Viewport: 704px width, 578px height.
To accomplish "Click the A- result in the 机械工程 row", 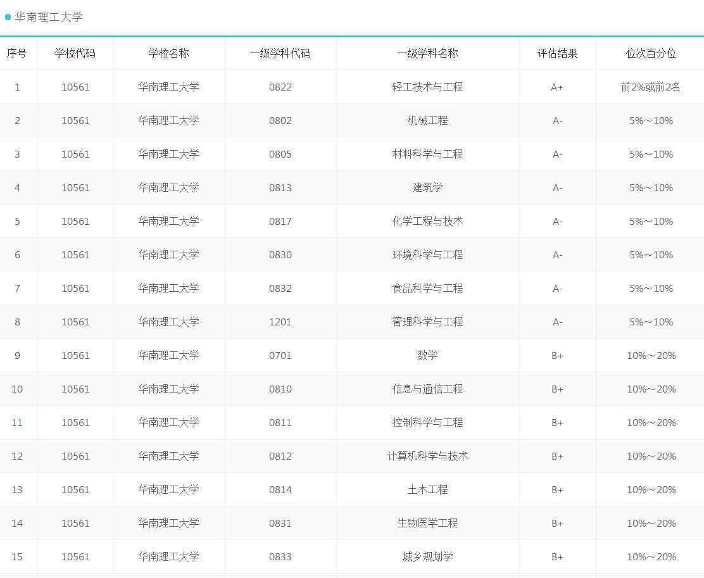I will point(557,121).
